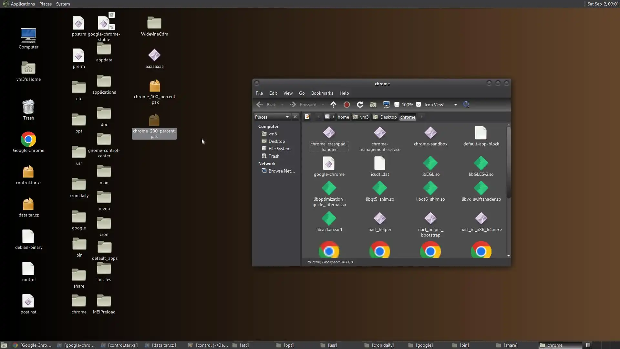Click the Desktop breadcrumb path button
The width and height of the screenshot is (620, 349).
point(385,117)
